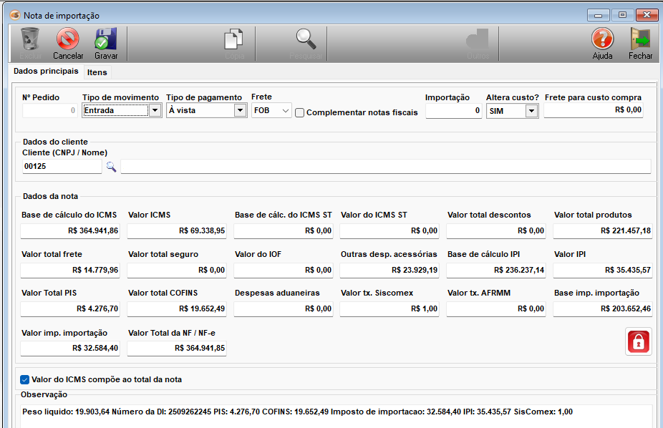
Task: Uncheck Valor do ICMS compõe ao total
Action: [25, 379]
